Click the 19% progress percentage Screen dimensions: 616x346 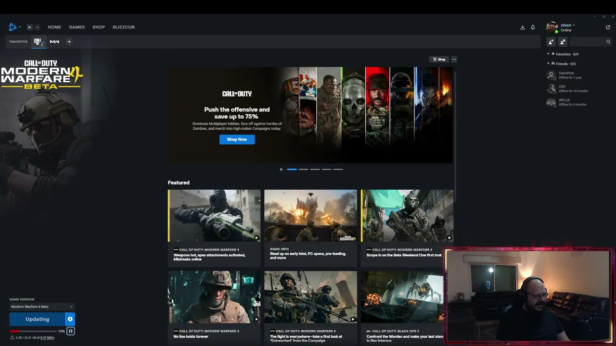point(61,331)
